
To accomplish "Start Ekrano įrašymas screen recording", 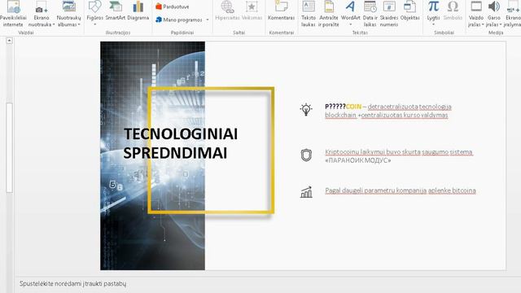I will [513, 14].
